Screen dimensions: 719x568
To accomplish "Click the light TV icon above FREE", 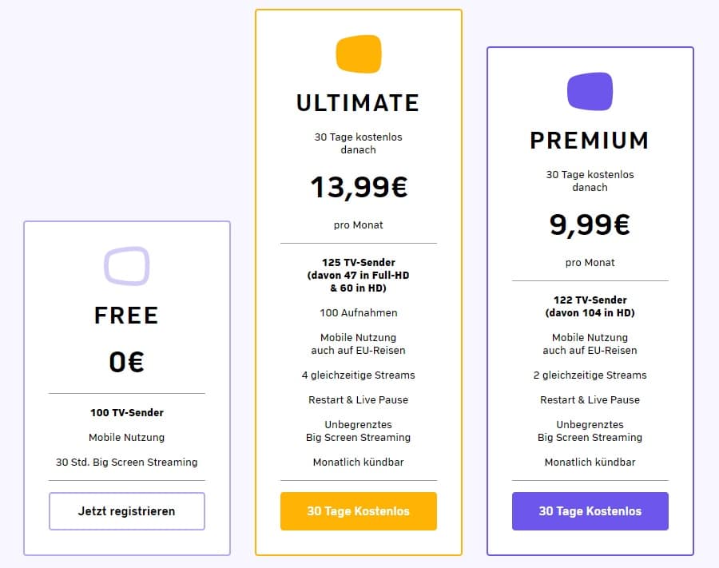I will [x=126, y=265].
